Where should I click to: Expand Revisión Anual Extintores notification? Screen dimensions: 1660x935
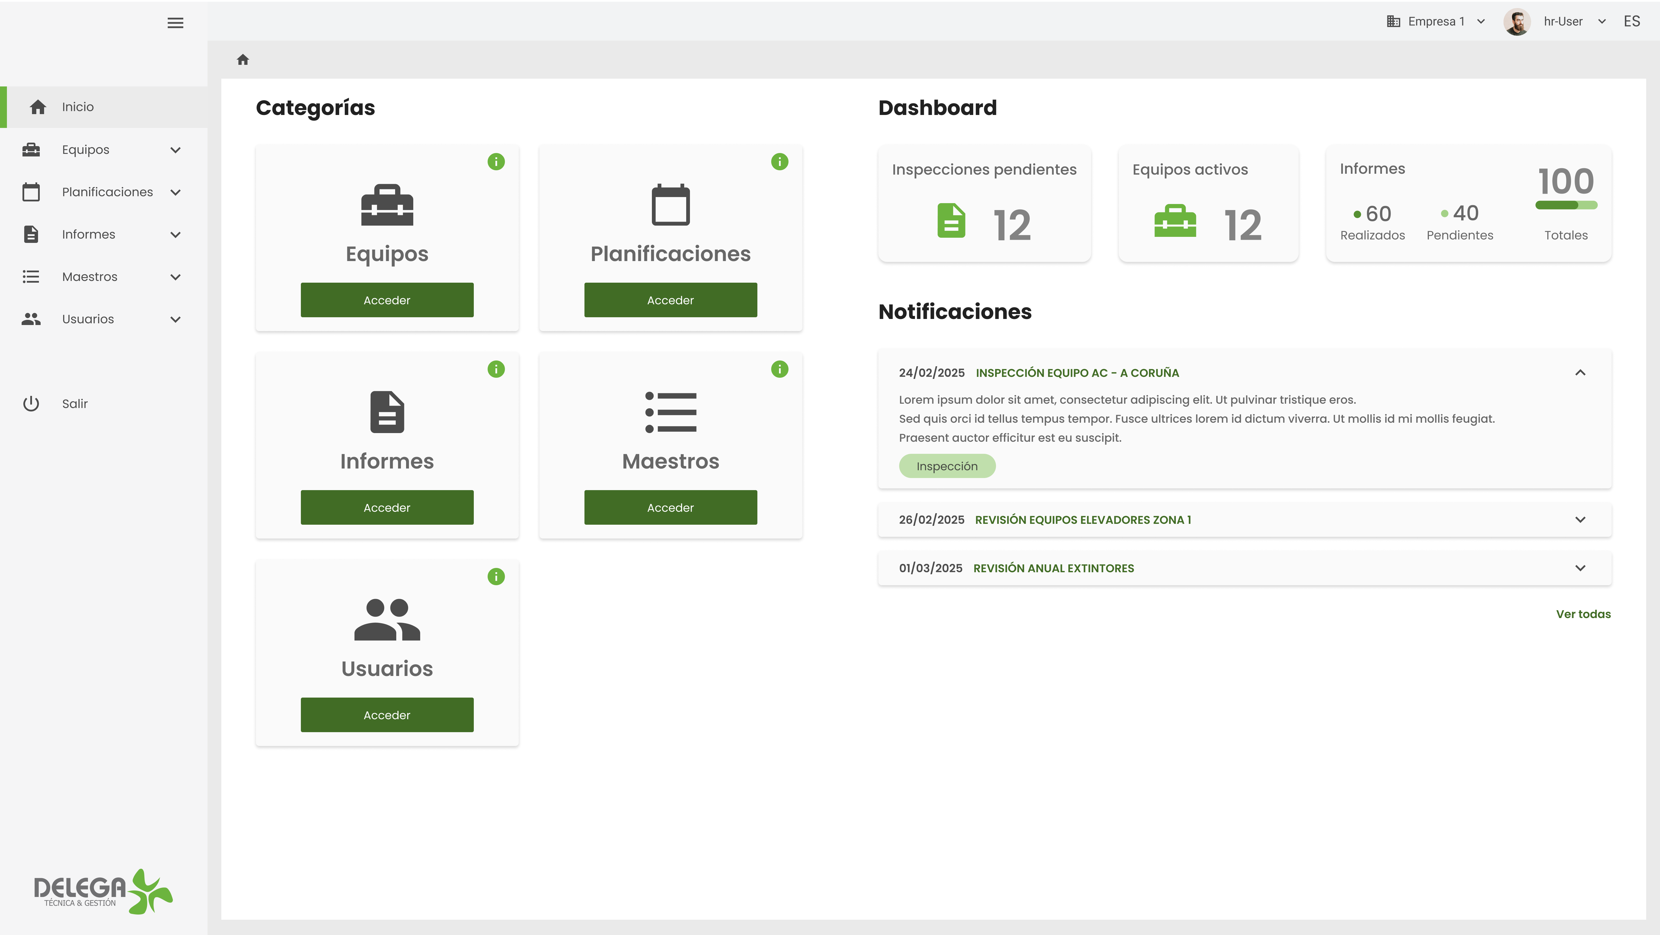1580,568
